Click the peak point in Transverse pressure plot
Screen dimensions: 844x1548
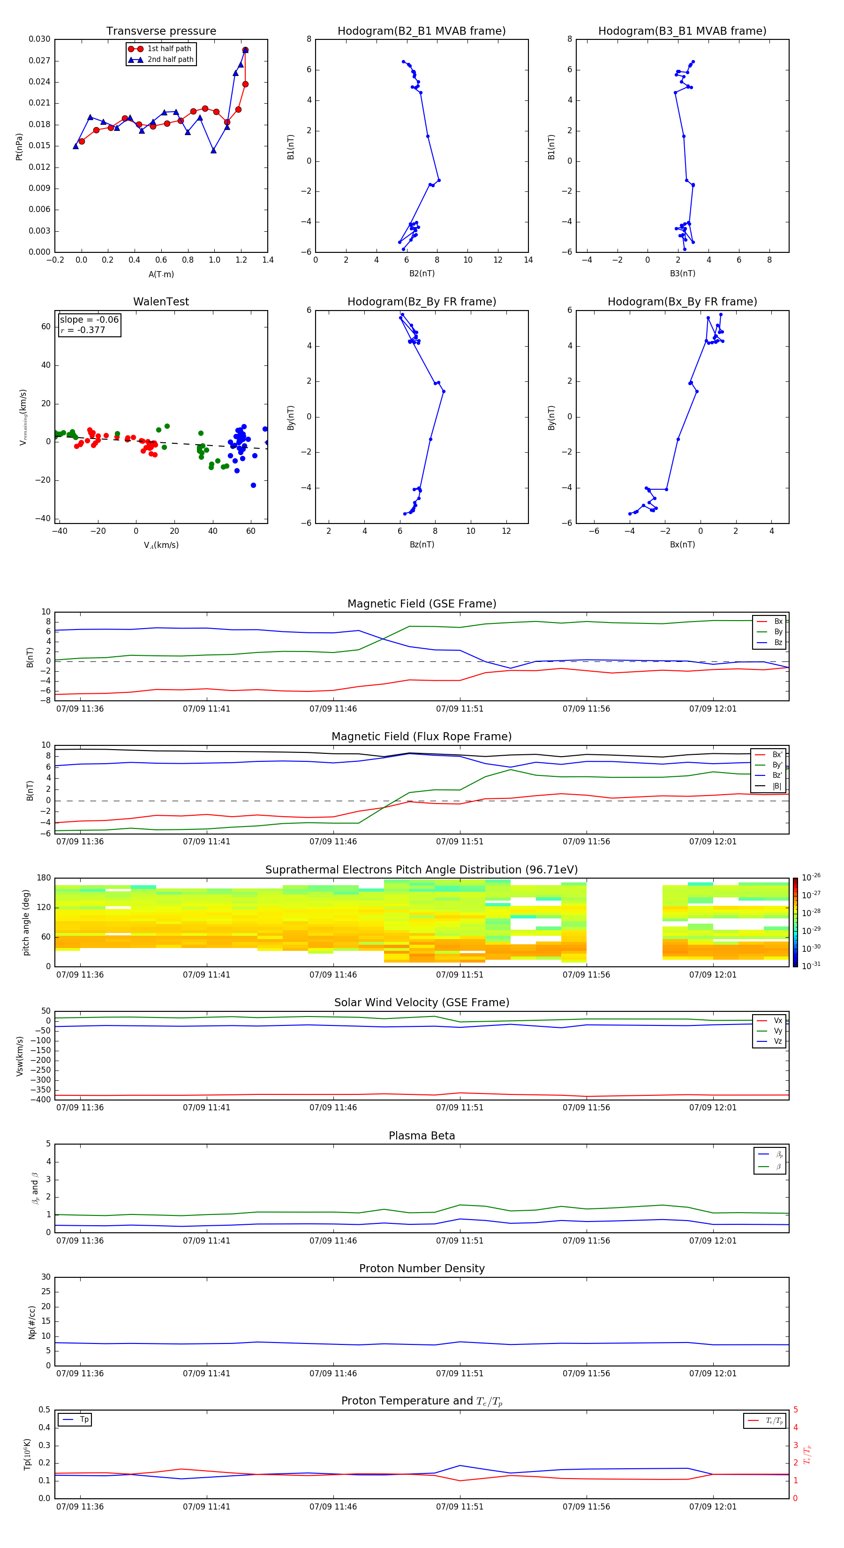click(x=245, y=50)
